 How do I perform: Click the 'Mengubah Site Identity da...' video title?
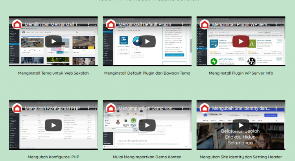(x=240, y=108)
